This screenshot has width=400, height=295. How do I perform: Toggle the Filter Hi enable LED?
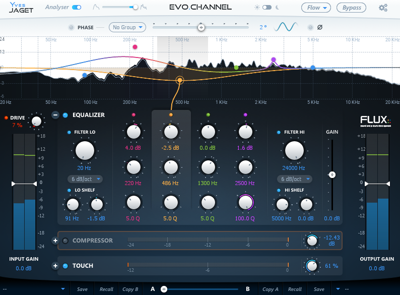point(279,132)
